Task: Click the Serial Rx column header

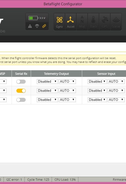Action: (x=21, y=74)
